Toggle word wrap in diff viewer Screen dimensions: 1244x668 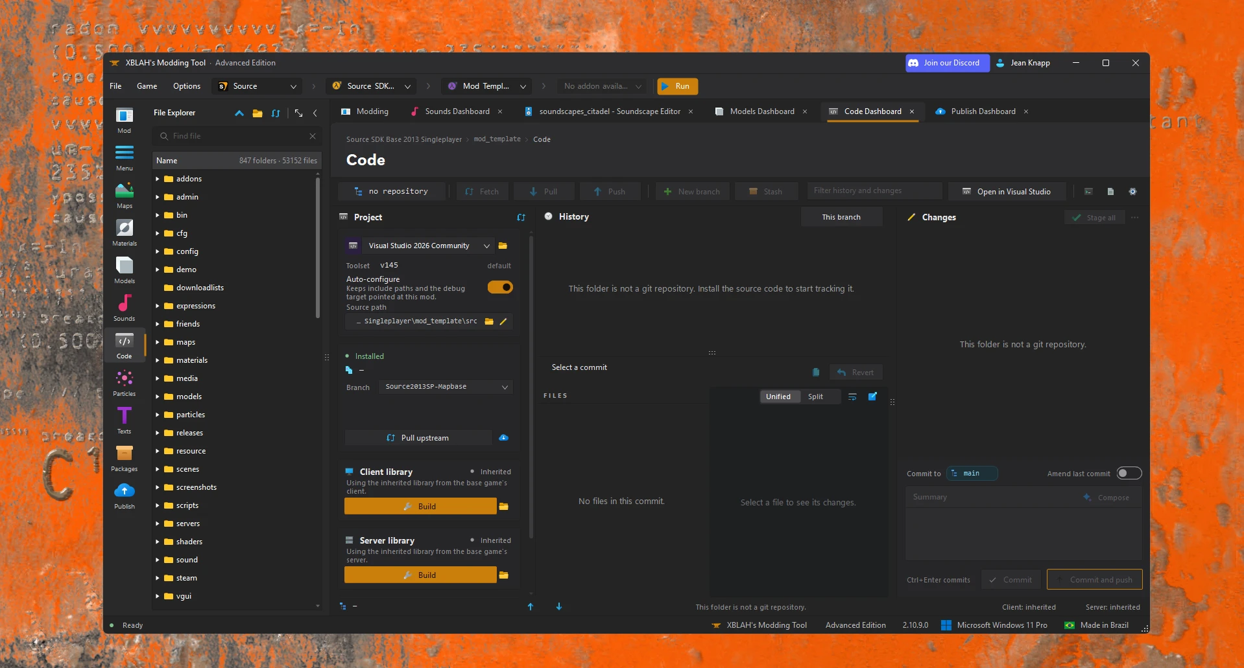click(852, 397)
